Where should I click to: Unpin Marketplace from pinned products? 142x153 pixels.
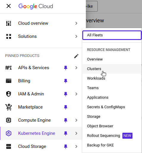[66, 107]
